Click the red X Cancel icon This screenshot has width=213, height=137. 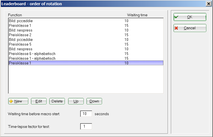click(x=176, y=28)
